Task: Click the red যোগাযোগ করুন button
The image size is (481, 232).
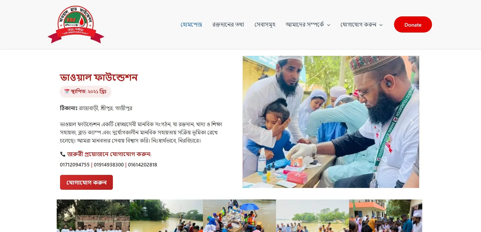Action: tap(86, 182)
